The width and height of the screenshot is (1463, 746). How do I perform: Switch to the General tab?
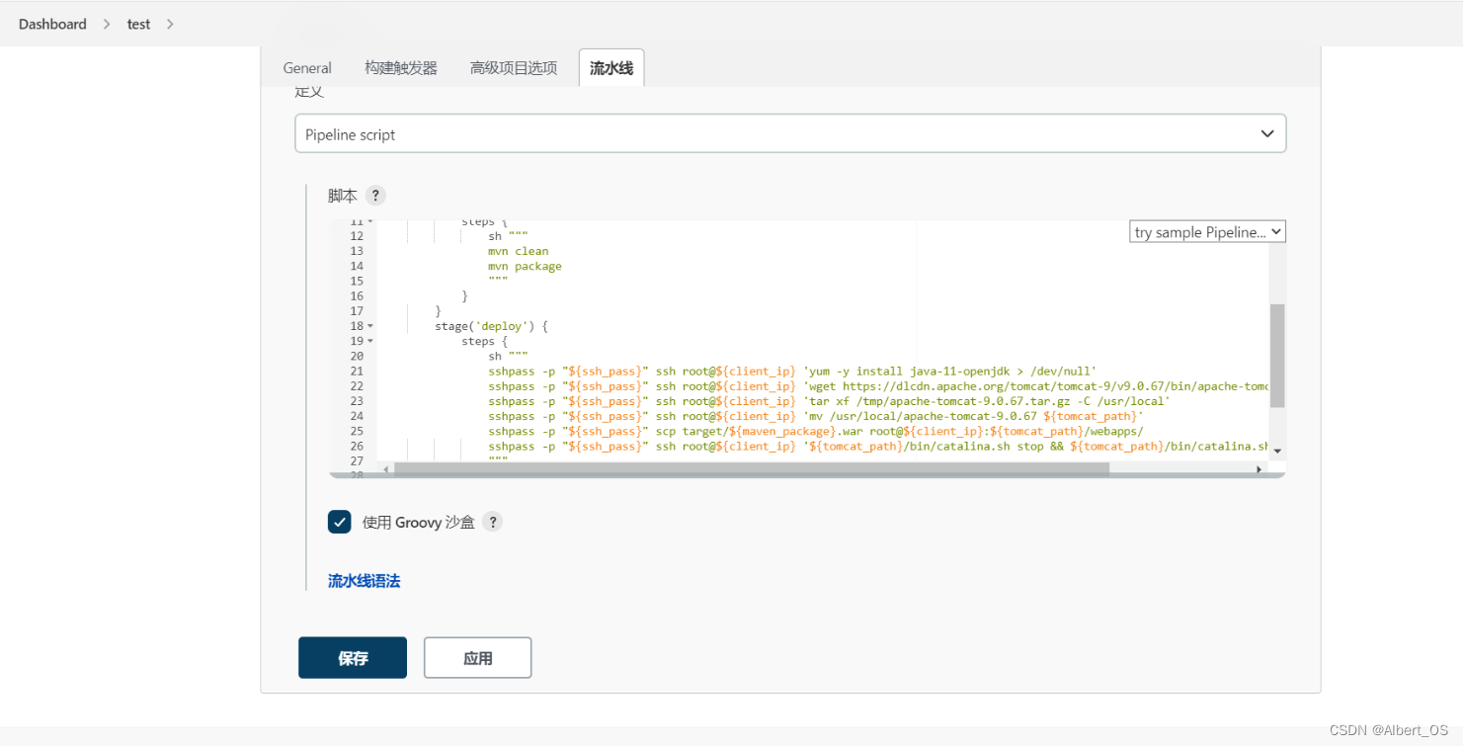pyautogui.click(x=307, y=68)
